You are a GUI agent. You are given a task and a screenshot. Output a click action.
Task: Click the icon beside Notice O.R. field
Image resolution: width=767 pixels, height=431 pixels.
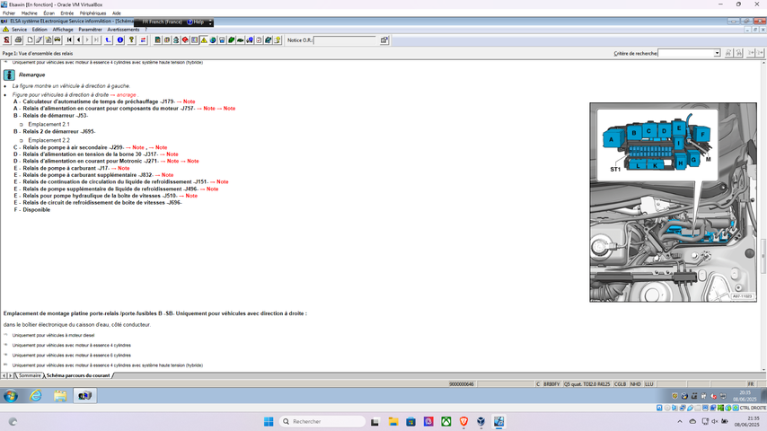point(384,40)
